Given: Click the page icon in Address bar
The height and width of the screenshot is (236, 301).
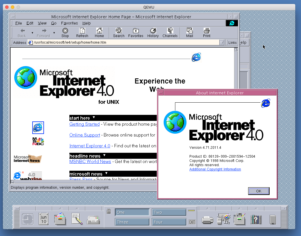Looking at the screenshot, I should pos(30,42).
